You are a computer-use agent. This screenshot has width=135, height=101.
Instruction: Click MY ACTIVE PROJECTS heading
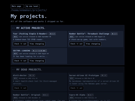pos(31,28)
